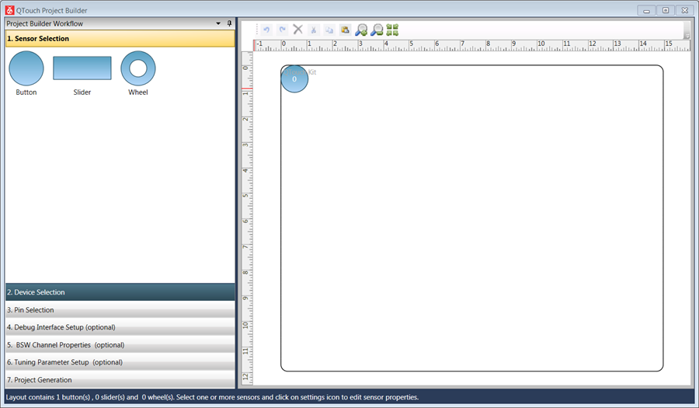
Task: Click the Undo arrow in toolbar
Action: 266,30
